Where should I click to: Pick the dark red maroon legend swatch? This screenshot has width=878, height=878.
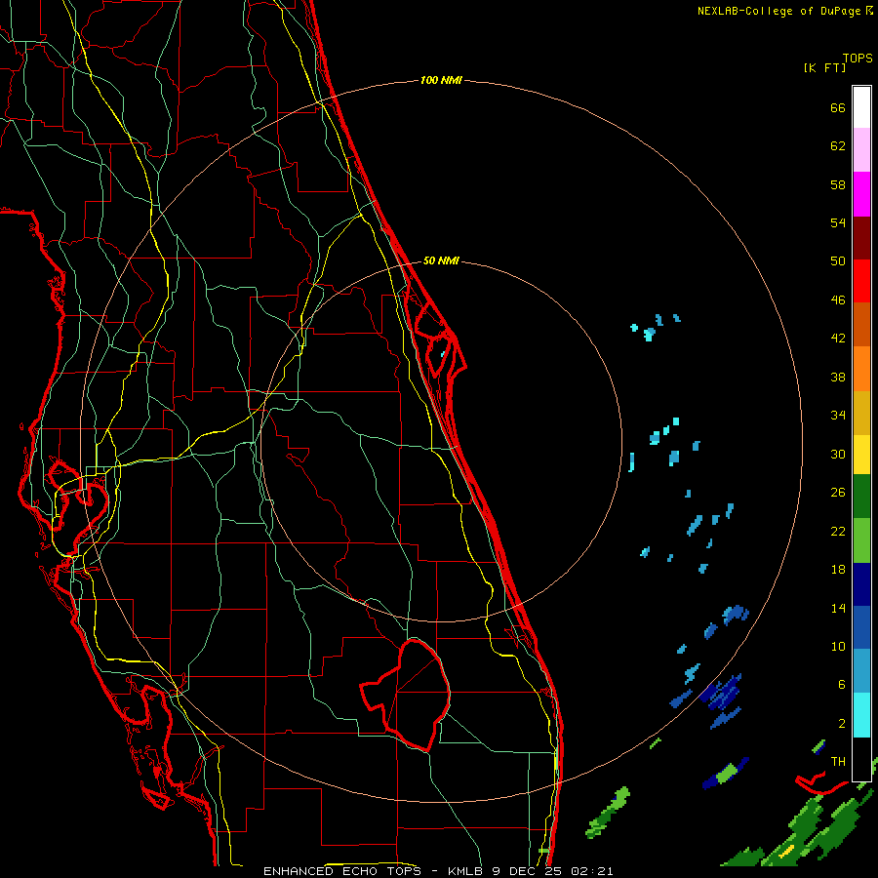click(x=861, y=238)
